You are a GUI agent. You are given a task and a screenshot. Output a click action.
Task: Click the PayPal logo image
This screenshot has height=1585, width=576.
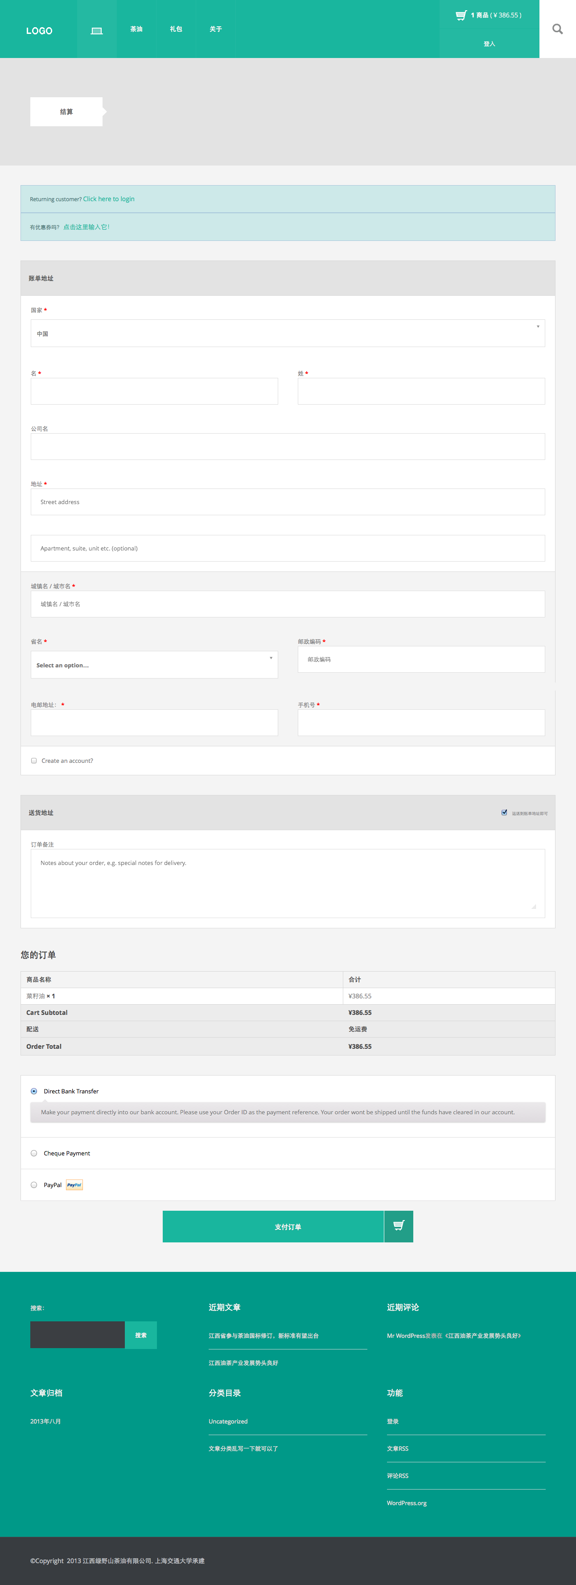[74, 1184]
